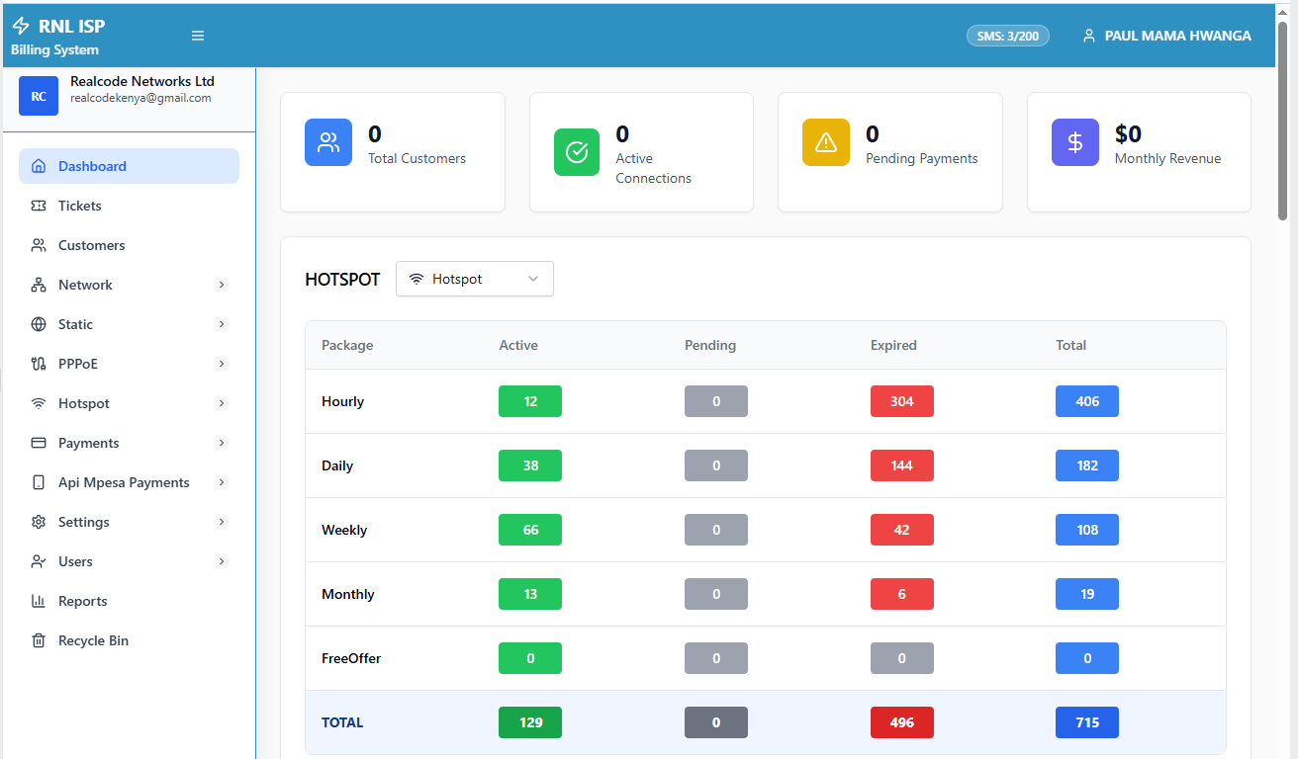Go to Customers in the sidebar
The height and width of the screenshot is (759, 1298).
(x=91, y=245)
